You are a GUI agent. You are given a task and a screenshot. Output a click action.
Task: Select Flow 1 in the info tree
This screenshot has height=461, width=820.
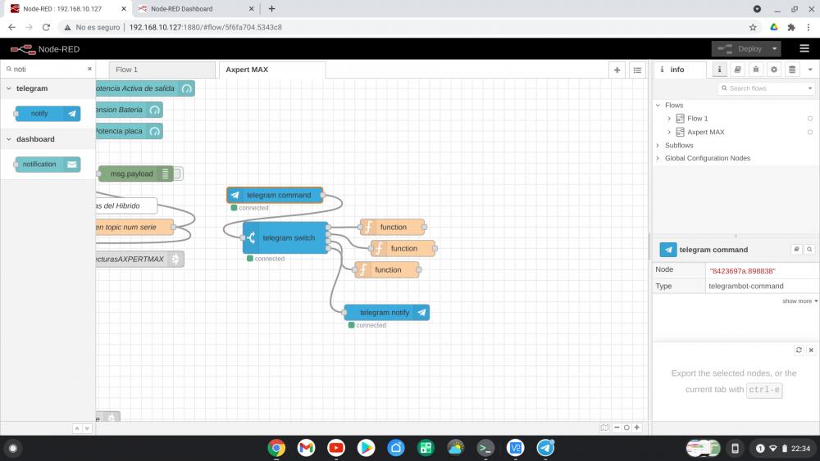pos(697,119)
